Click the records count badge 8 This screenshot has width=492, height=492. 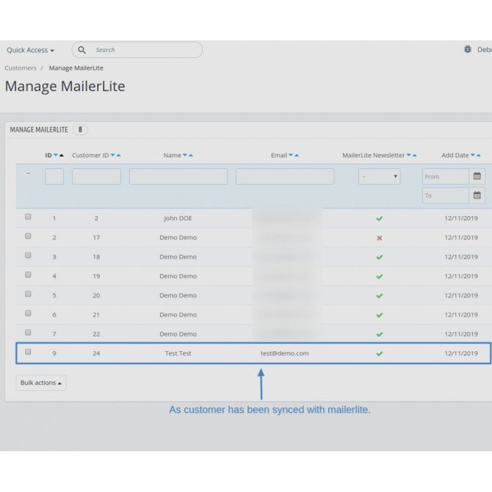[x=80, y=129]
